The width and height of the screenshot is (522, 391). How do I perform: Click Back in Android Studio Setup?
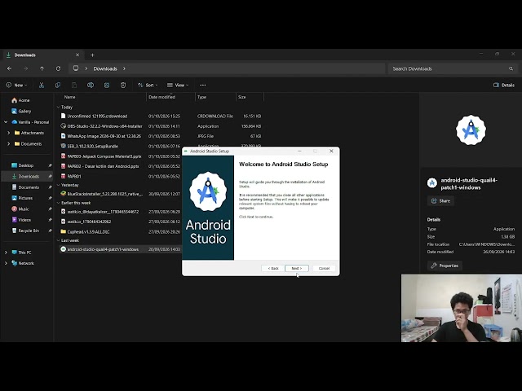(273, 268)
